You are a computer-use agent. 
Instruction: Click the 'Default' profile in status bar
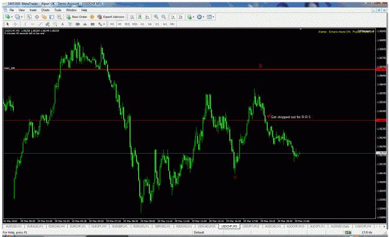199,232
